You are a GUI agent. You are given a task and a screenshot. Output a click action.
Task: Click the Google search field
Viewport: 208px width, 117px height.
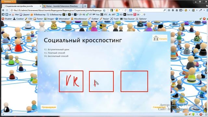coord(148,10)
